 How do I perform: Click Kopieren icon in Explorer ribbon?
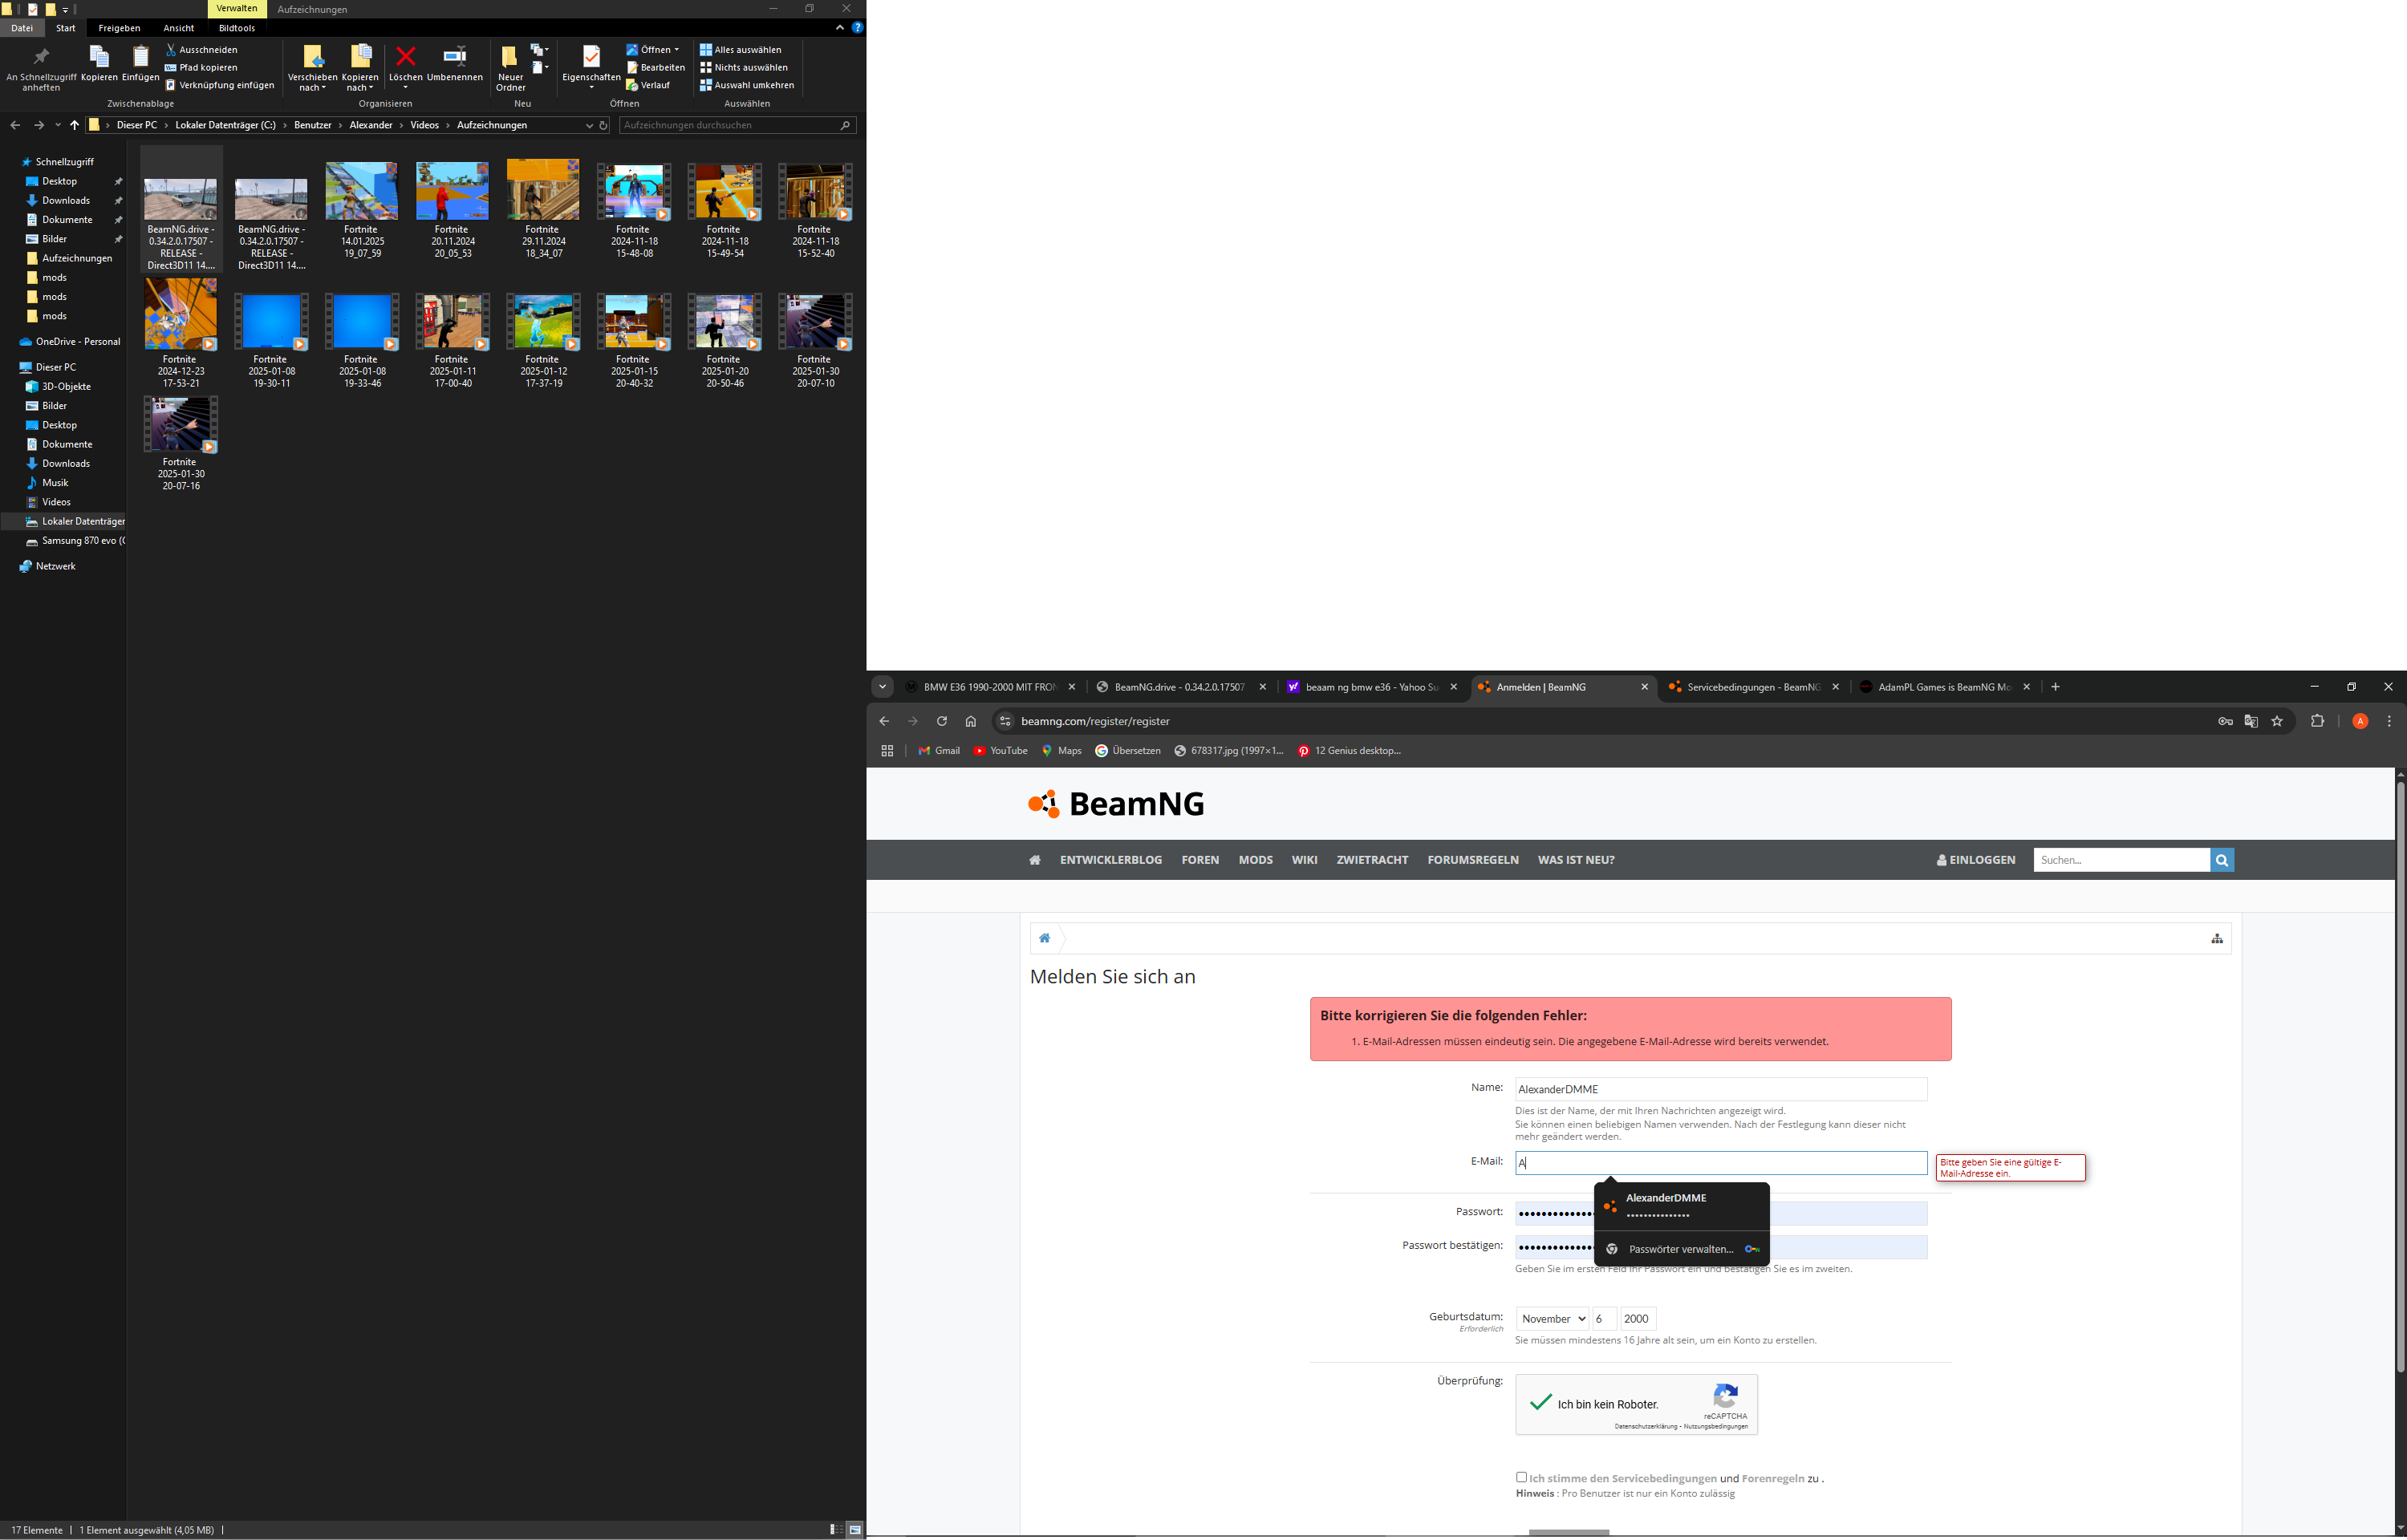[99, 56]
